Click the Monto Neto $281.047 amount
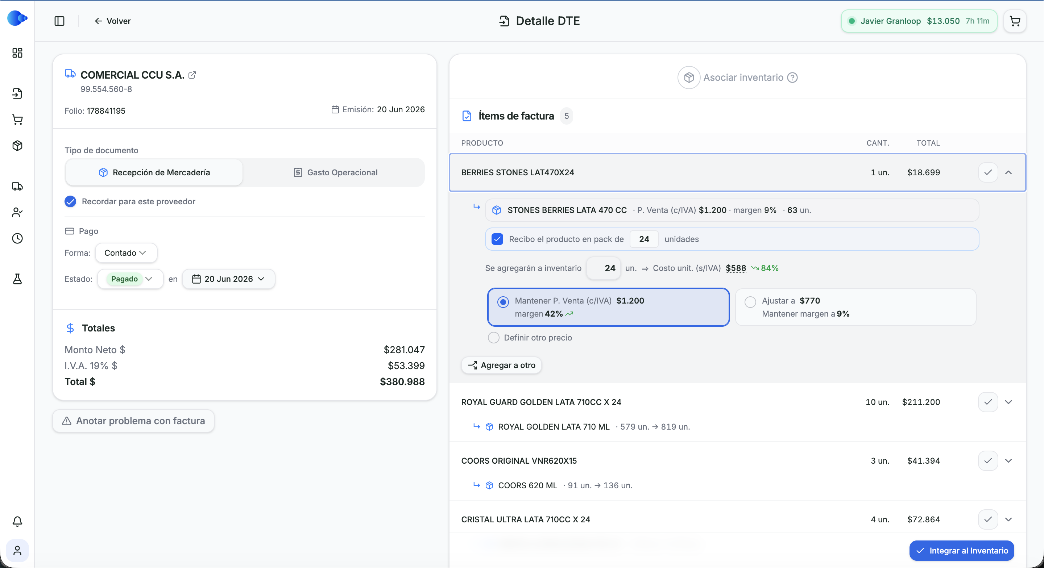1044x568 pixels. tap(404, 350)
